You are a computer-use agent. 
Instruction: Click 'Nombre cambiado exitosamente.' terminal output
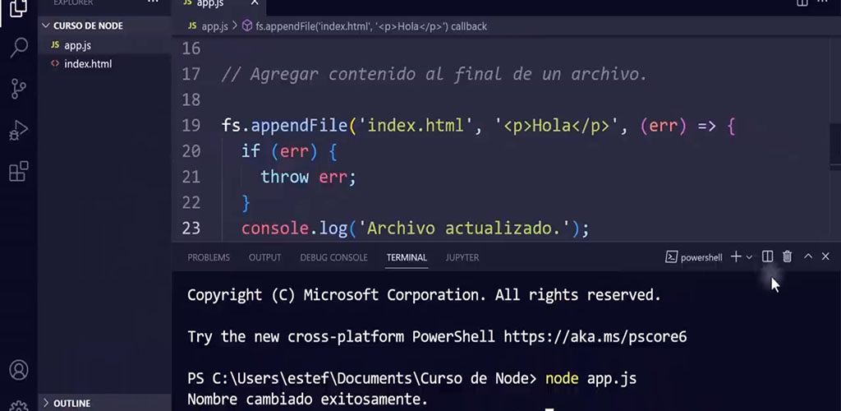point(307,399)
